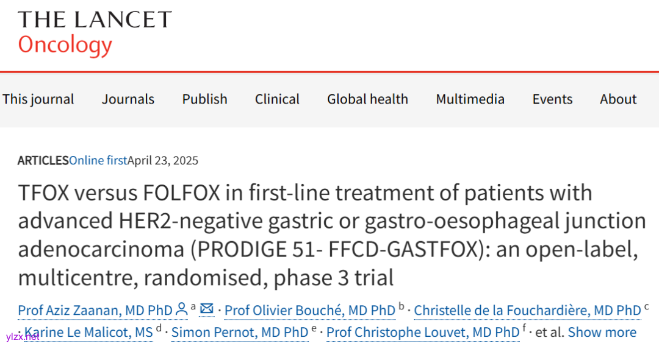Expand the author list with Show more
The width and height of the screenshot is (659, 346).
[x=602, y=333]
